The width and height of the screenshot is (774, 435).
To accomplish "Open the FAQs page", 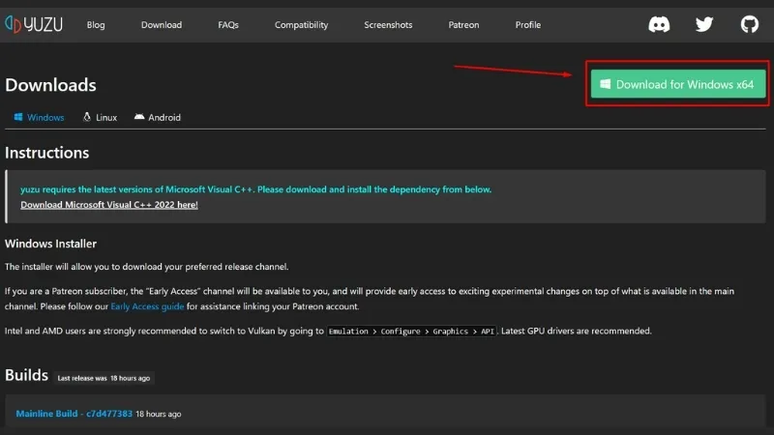I will tap(228, 25).
